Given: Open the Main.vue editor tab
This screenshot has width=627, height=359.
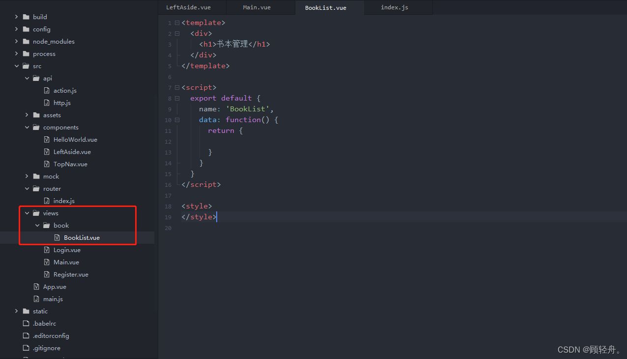Looking at the screenshot, I should [256, 7].
